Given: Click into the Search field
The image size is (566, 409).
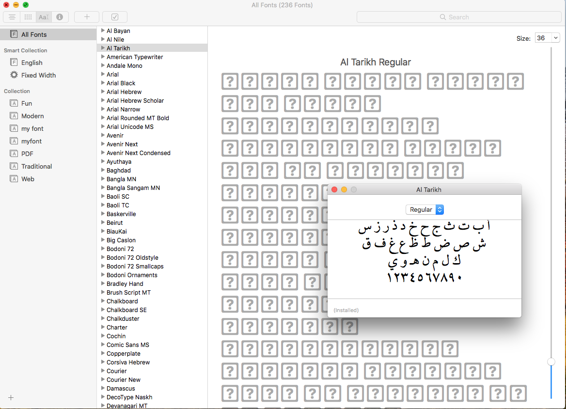Looking at the screenshot, I should [x=459, y=17].
